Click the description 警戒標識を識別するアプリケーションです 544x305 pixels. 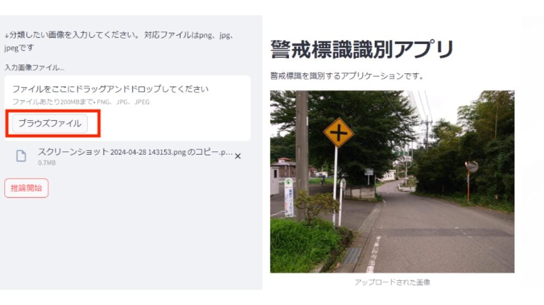coord(347,76)
